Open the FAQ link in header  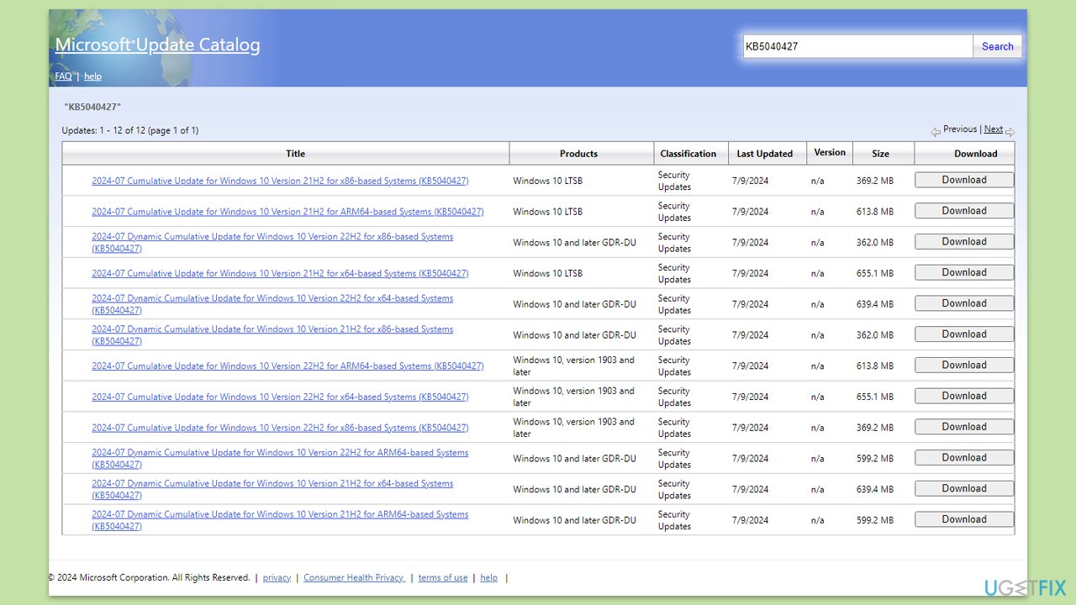64,76
